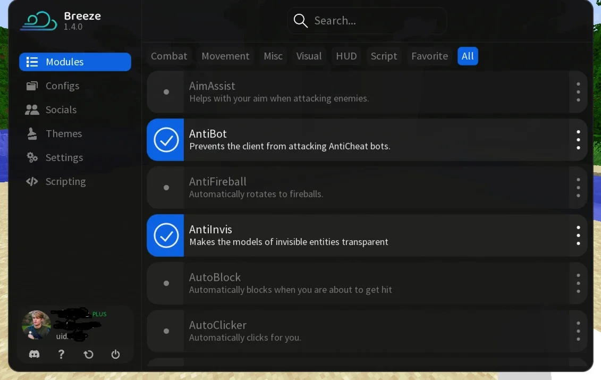Open AntiFireball options three-dot menu
This screenshot has height=380, width=601.
pyautogui.click(x=578, y=188)
